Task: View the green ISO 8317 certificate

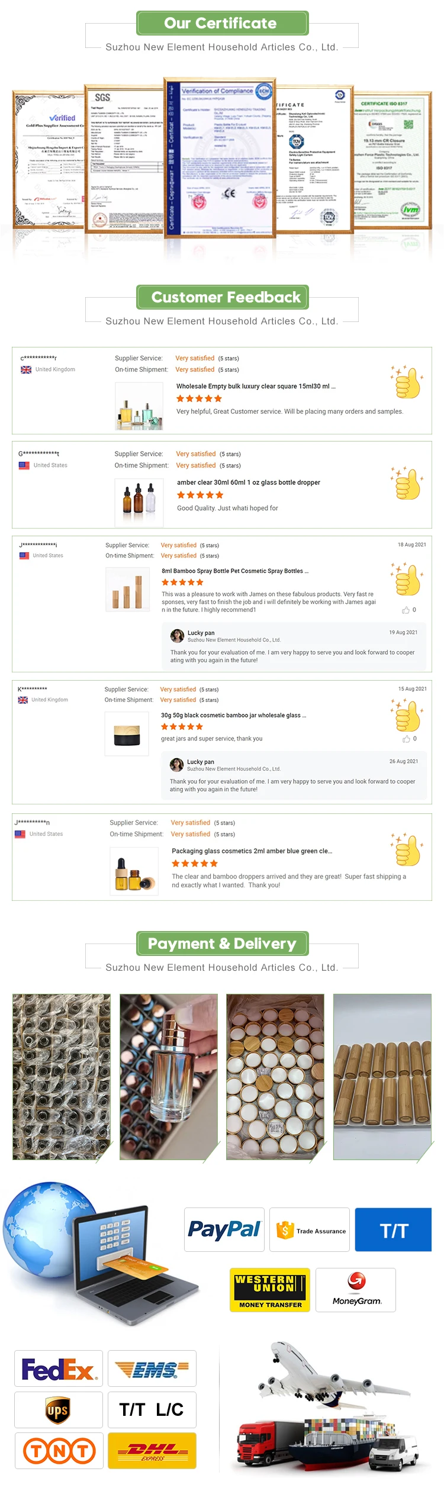Action: pos(392,159)
